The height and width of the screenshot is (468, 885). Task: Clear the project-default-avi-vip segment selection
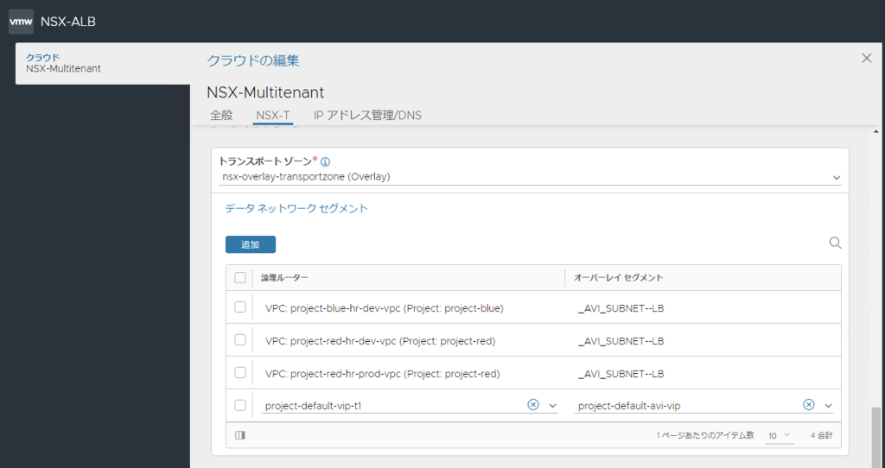809,405
